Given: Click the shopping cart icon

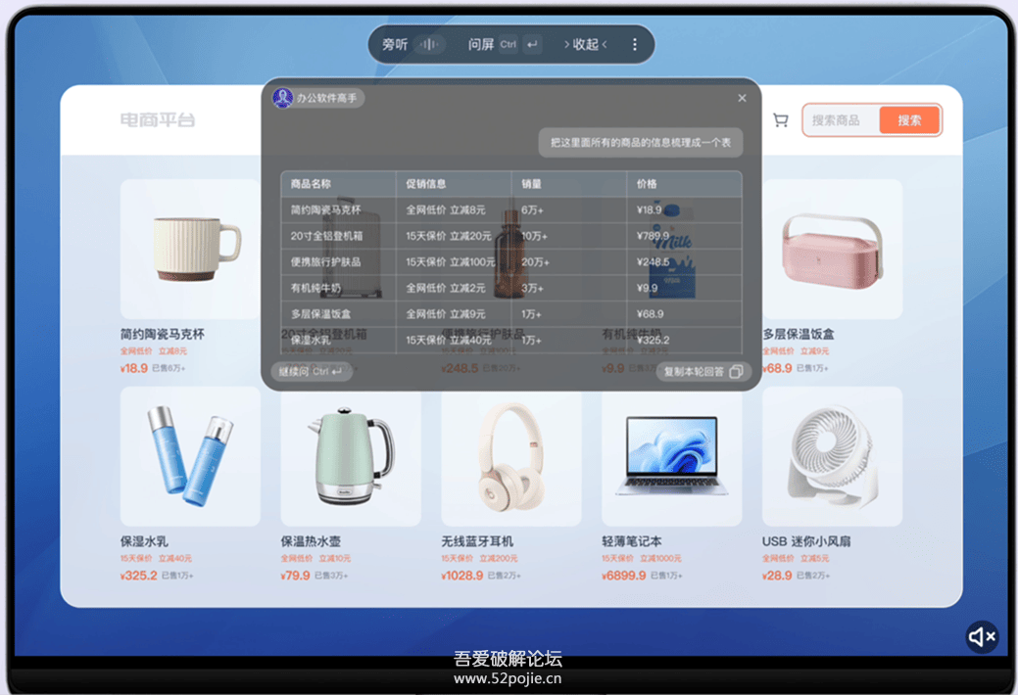Looking at the screenshot, I should pyautogui.click(x=781, y=119).
